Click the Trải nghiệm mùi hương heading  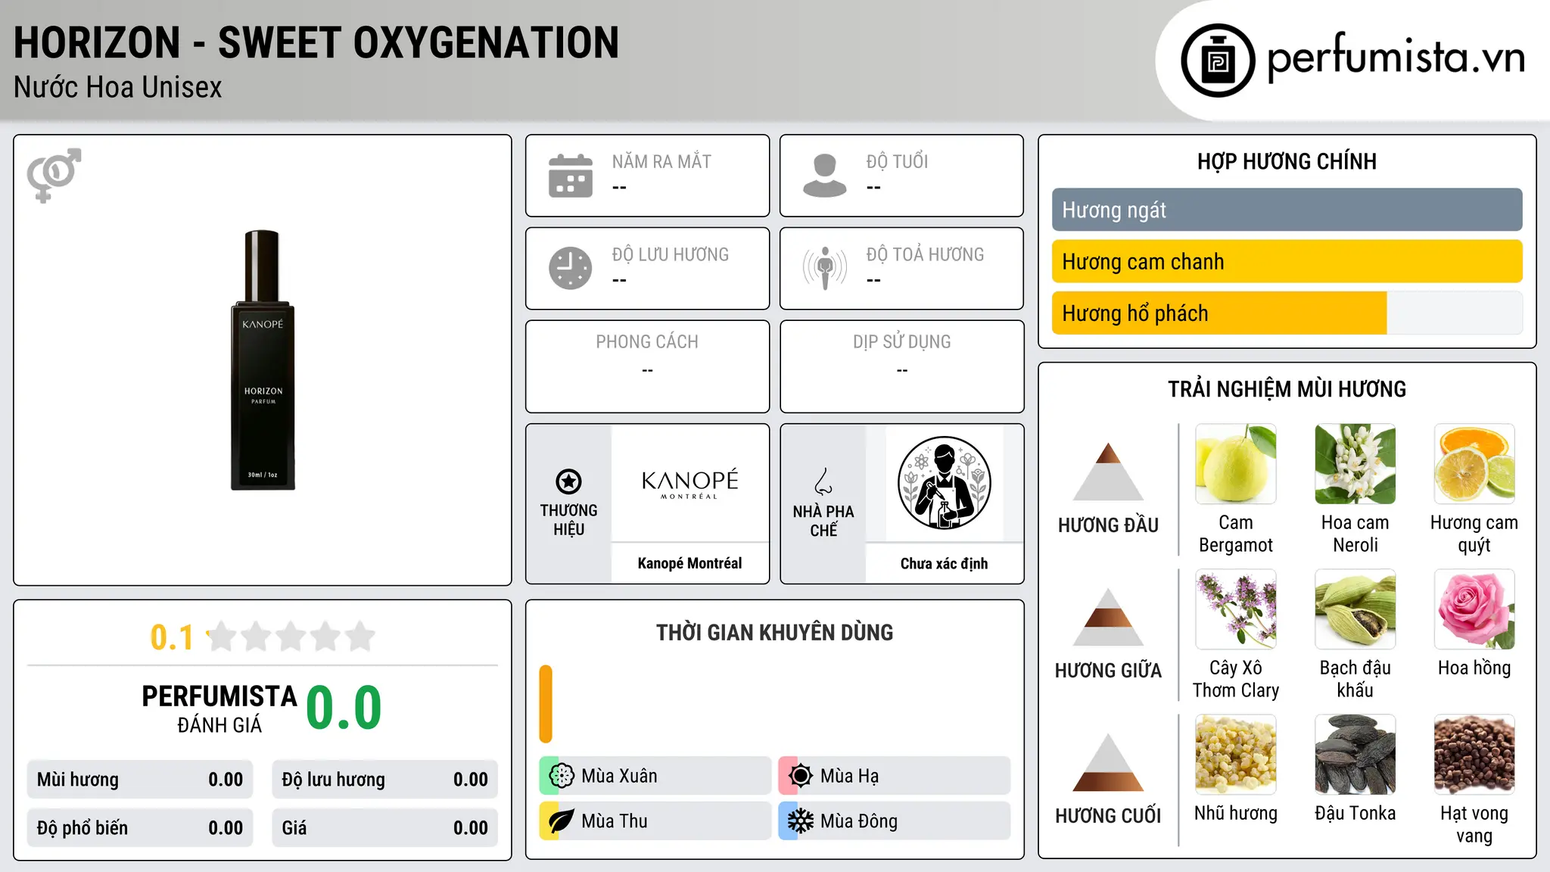click(1287, 389)
